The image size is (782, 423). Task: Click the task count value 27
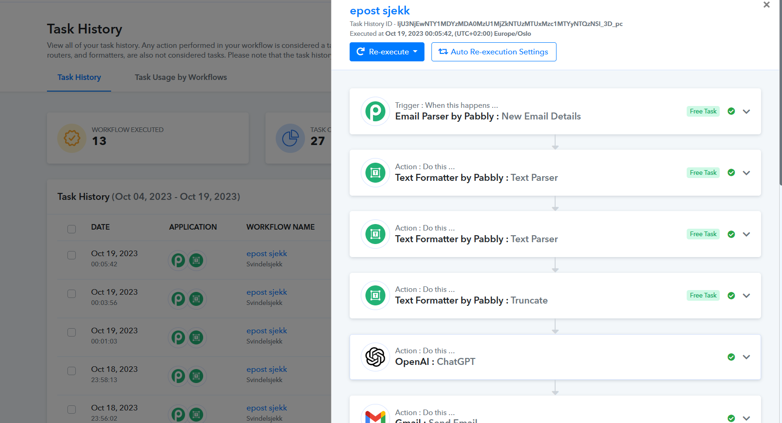click(318, 141)
